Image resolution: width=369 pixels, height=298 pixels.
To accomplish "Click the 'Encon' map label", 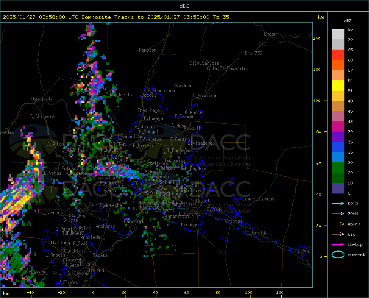I will click(x=270, y=34).
